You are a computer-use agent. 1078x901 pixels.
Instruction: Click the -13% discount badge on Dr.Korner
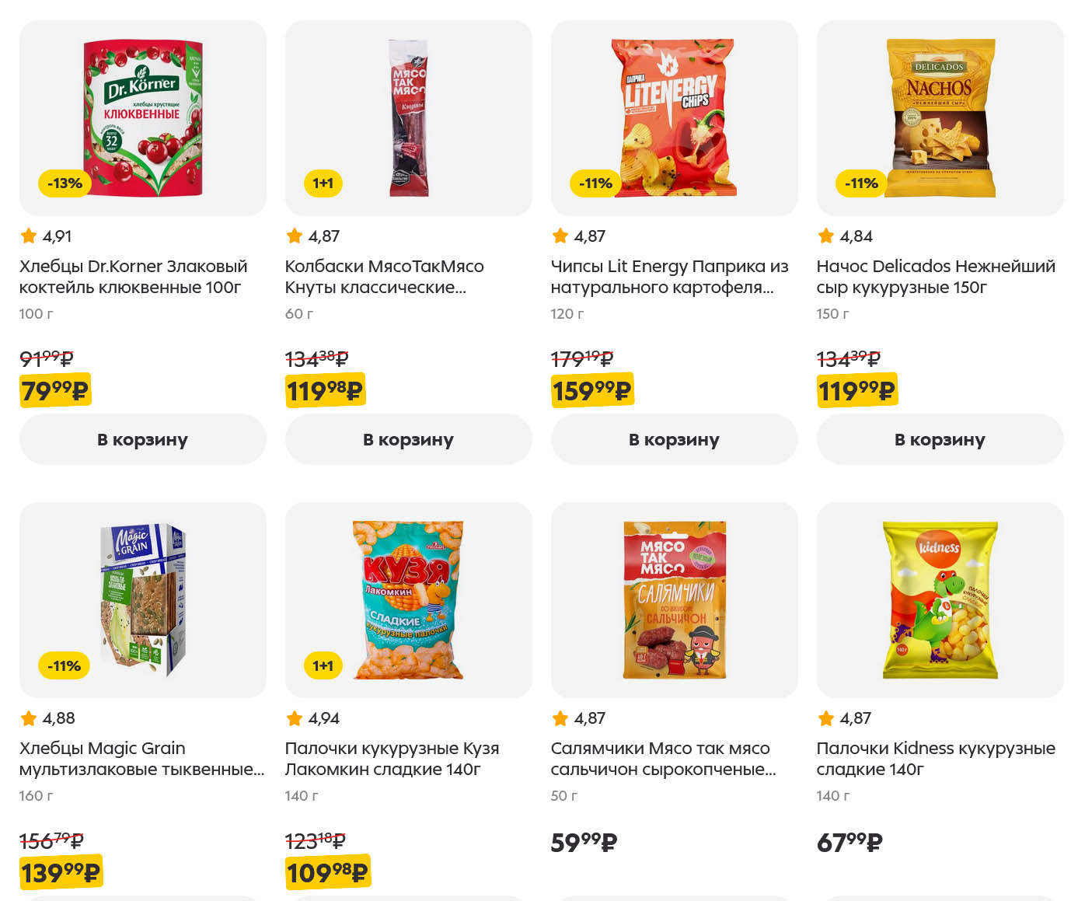tap(65, 183)
